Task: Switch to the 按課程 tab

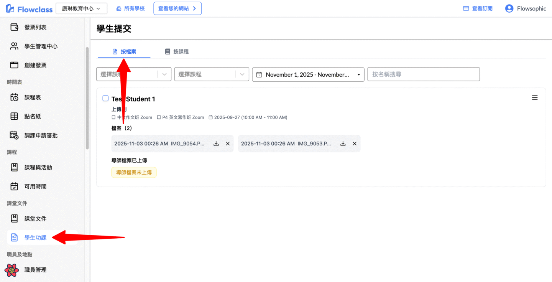Action: [x=177, y=51]
